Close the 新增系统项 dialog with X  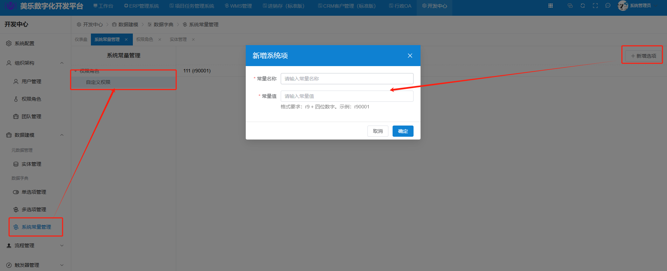[x=410, y=56]
